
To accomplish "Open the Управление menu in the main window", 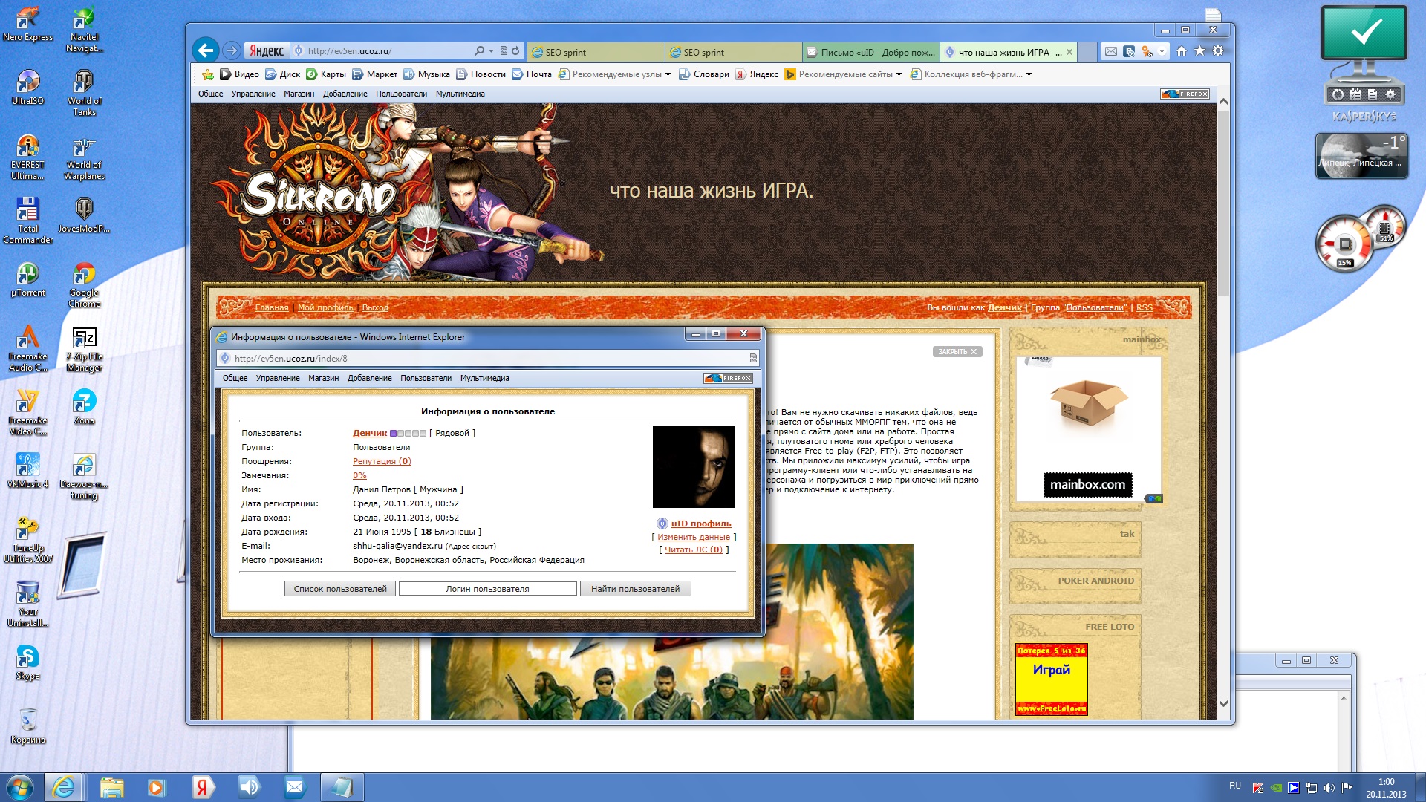I will [x=253, y=94].
